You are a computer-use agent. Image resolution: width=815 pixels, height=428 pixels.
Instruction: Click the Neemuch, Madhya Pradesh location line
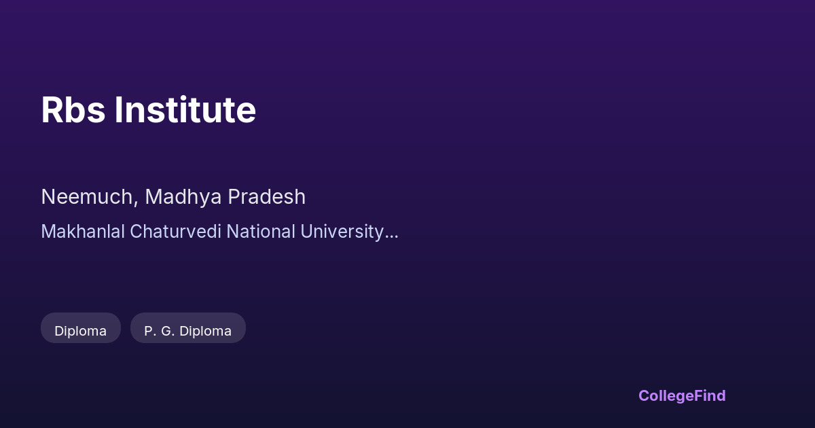[173, 197]
